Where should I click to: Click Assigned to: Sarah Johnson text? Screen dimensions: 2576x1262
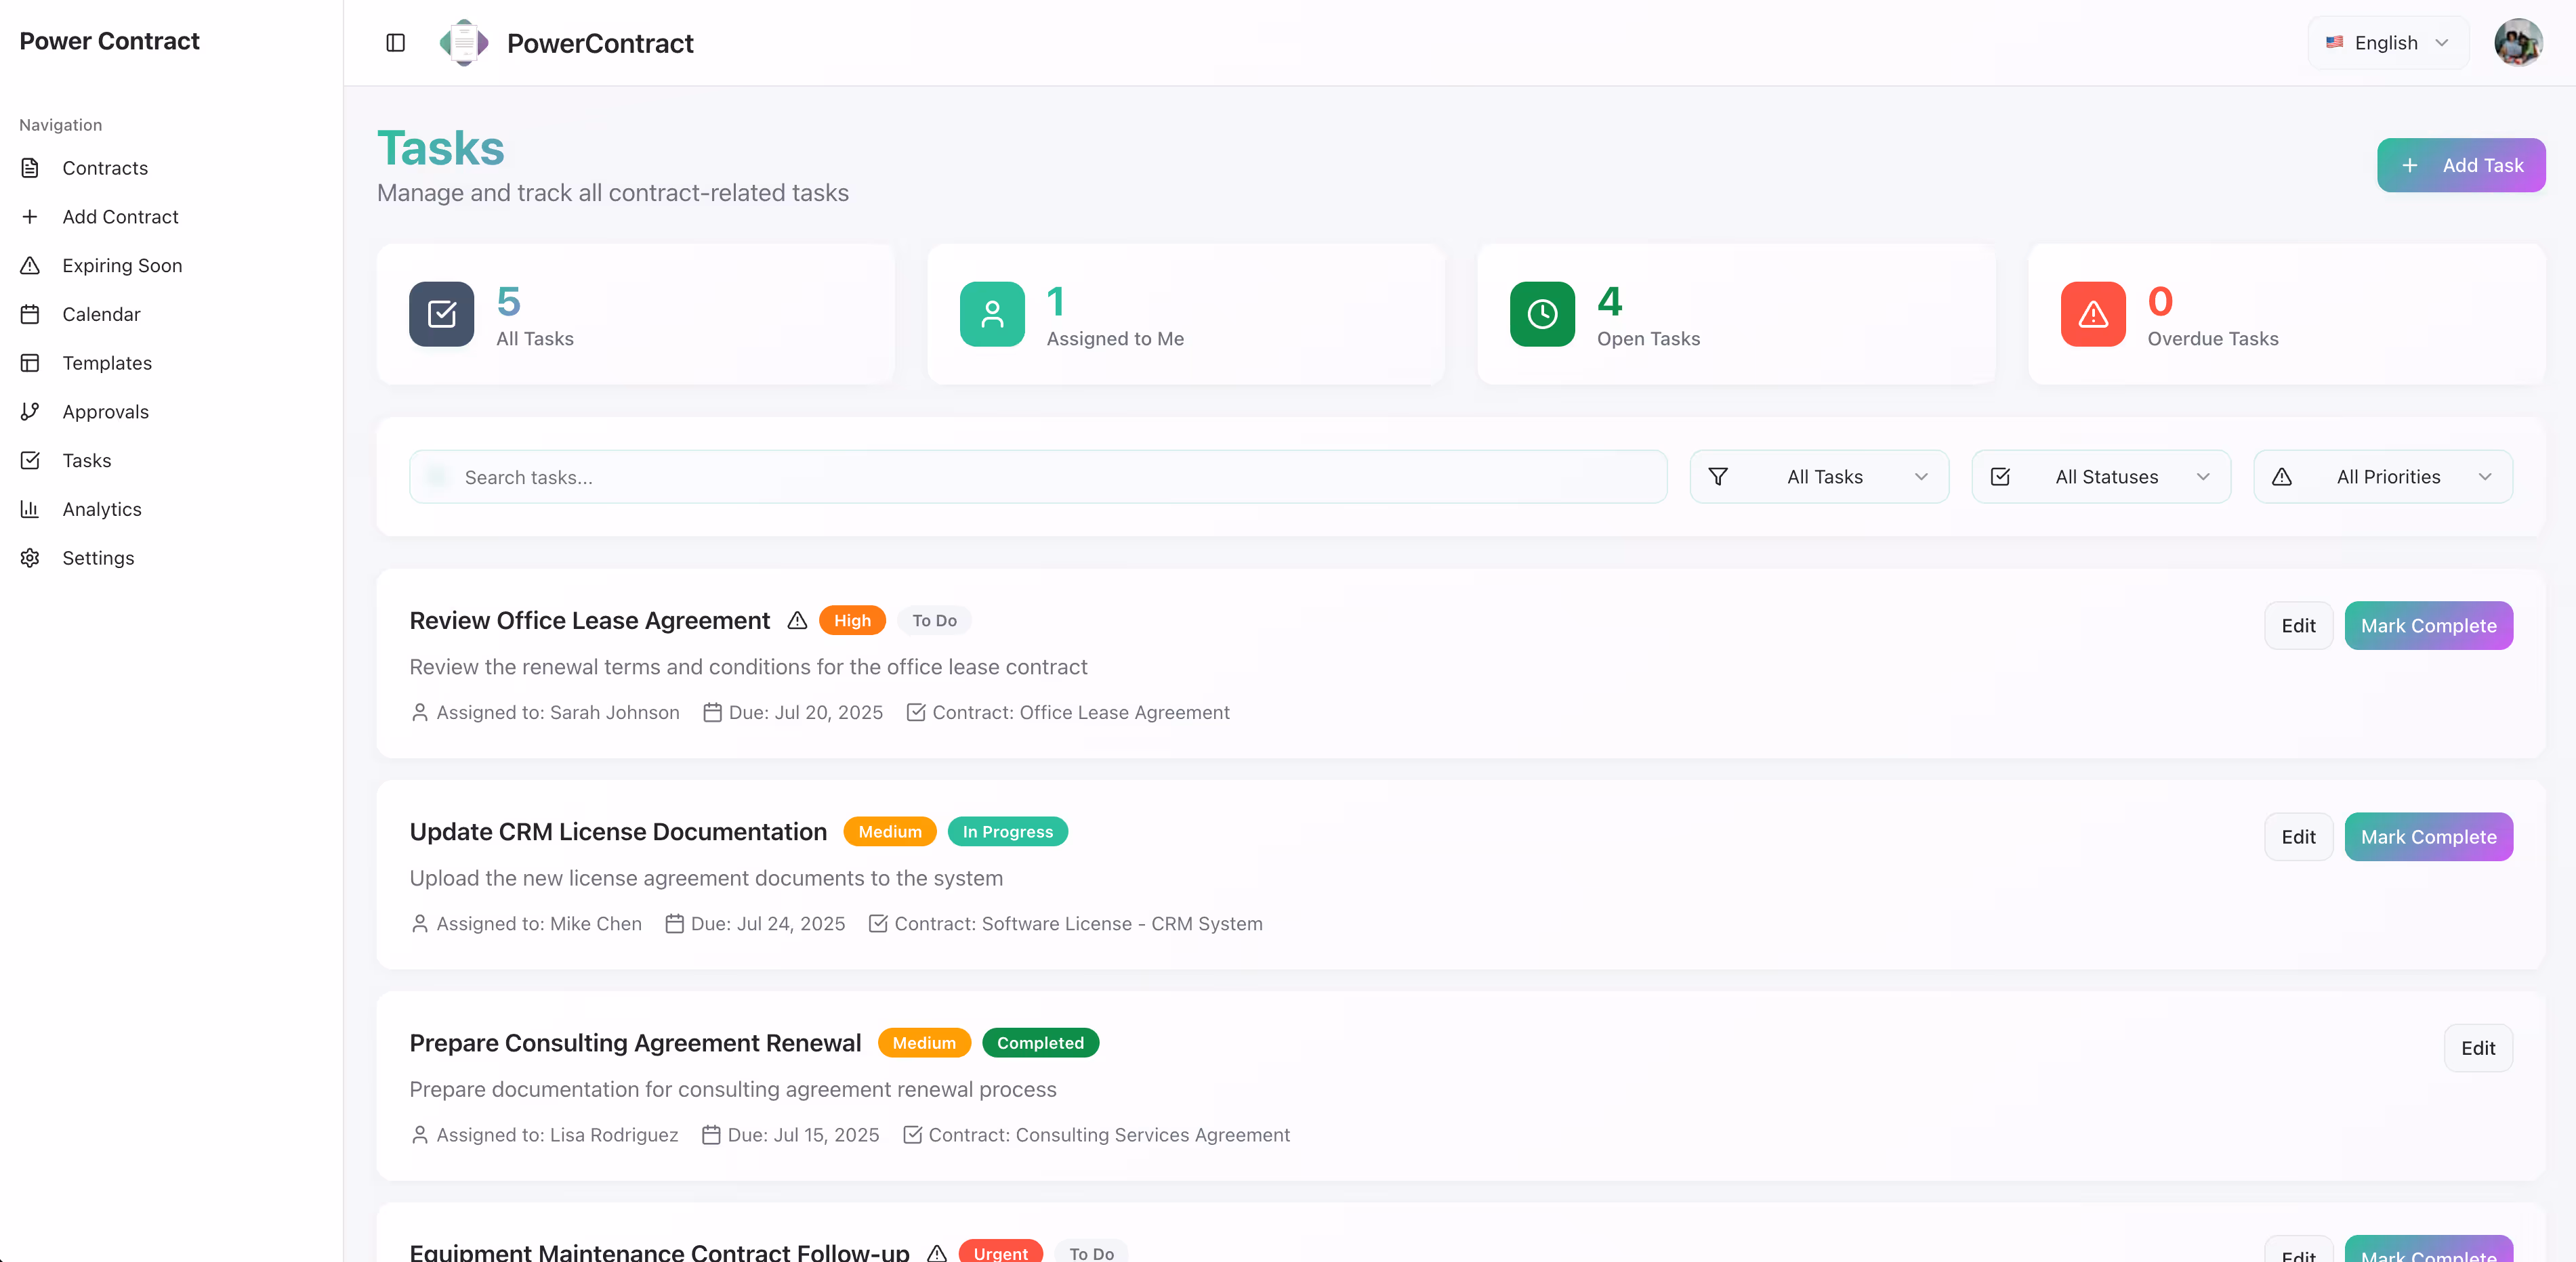coord(558,712)
